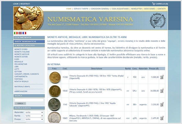Browse MONETE ANTICHE category
The width and height of the screenshot is (182, 124).
point(22,54)
